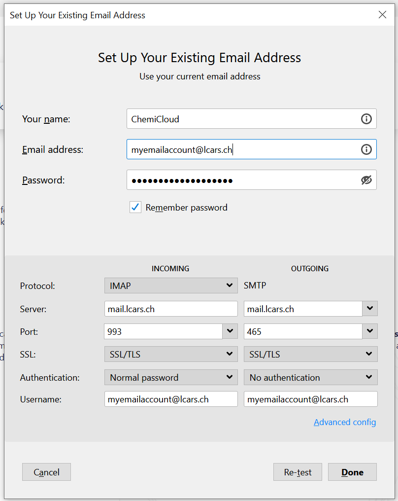Close the setup dialog window

[x=382, y=15]
